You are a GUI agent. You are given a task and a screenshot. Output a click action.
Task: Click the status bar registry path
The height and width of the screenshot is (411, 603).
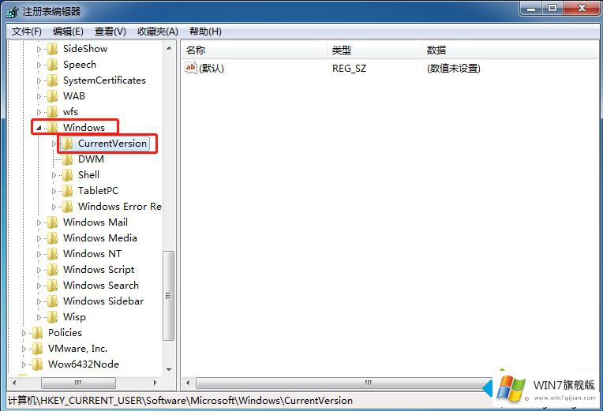click(x=181, y=401)
